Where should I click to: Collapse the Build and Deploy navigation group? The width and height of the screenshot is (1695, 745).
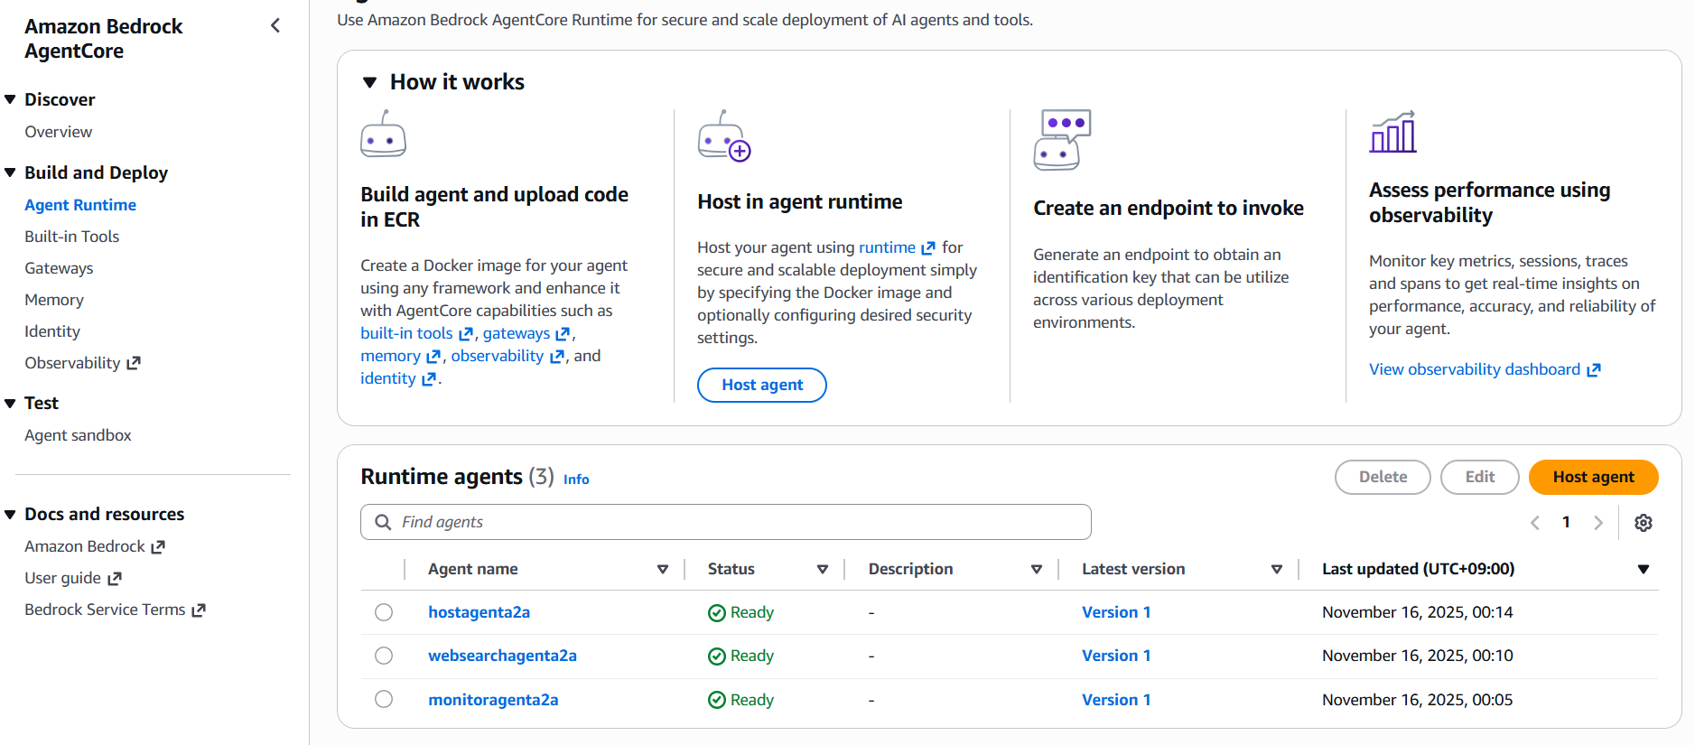coord(10,172)
